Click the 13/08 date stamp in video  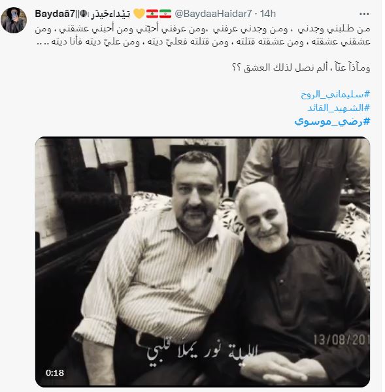point(341,340)
